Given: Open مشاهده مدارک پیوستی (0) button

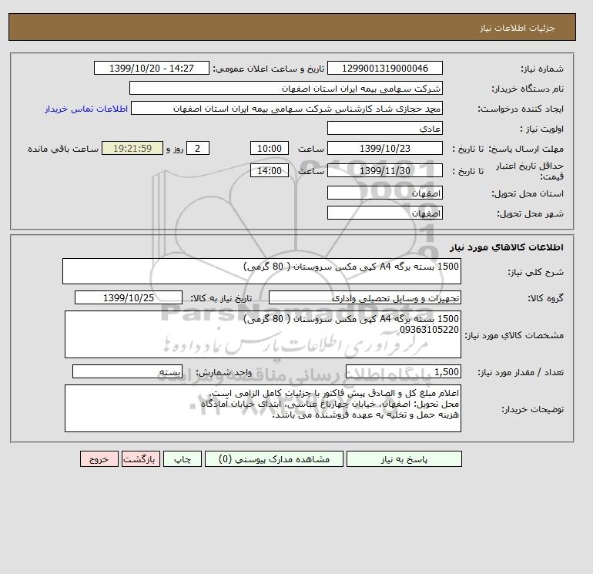Looking at the screenshot, I should 274,459.
